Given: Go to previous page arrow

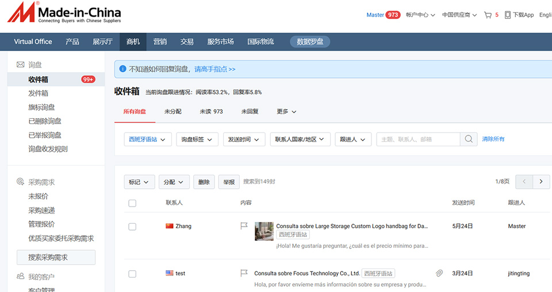Looking at the screenshot, I should click(x=524, y=182).
